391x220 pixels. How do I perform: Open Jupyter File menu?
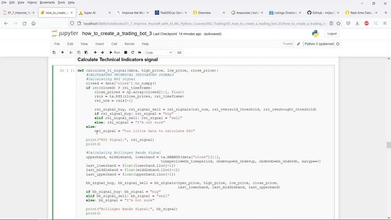pyautogui.click(x=57, y=44)
